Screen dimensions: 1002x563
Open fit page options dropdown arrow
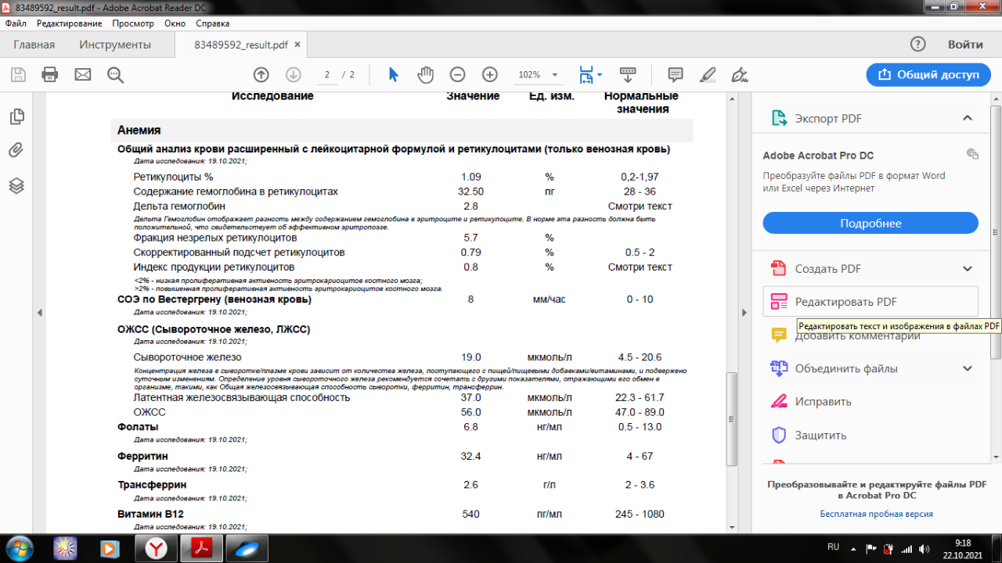tap(600, 75)
